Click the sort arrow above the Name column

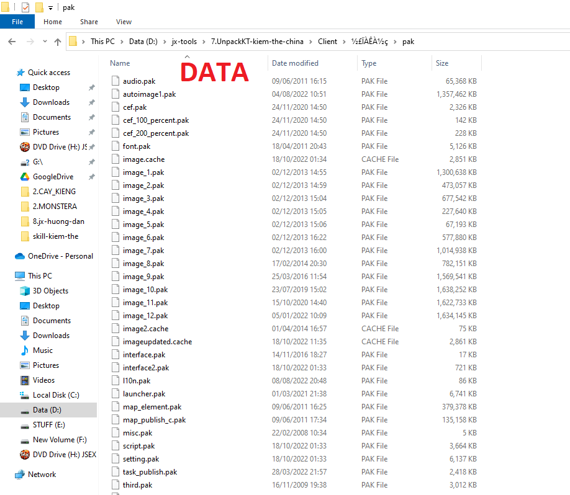click(187, 55)
